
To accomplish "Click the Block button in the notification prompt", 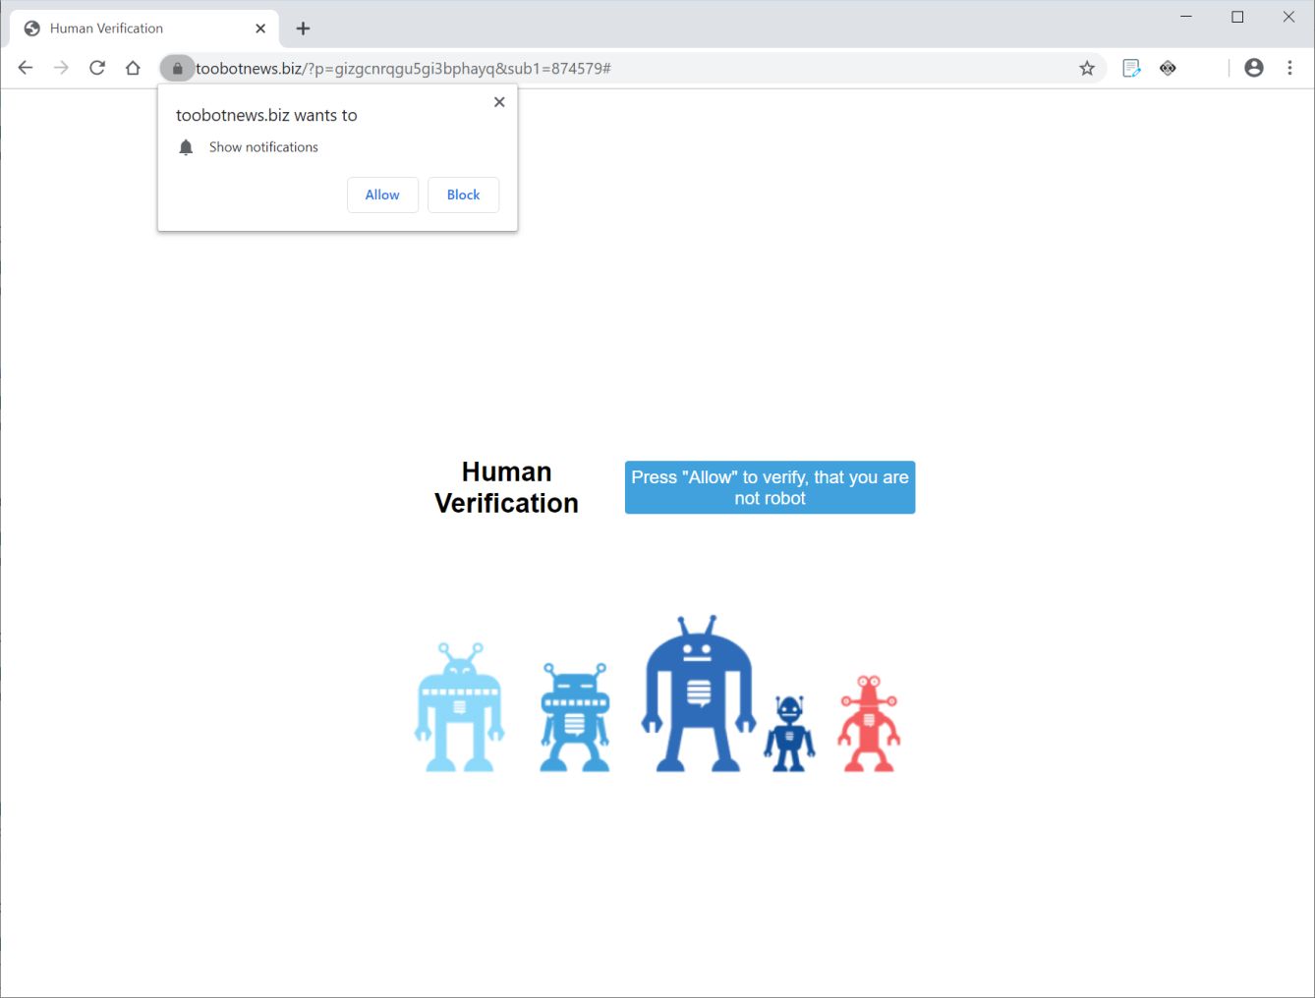I will click(x=463, y=194).
